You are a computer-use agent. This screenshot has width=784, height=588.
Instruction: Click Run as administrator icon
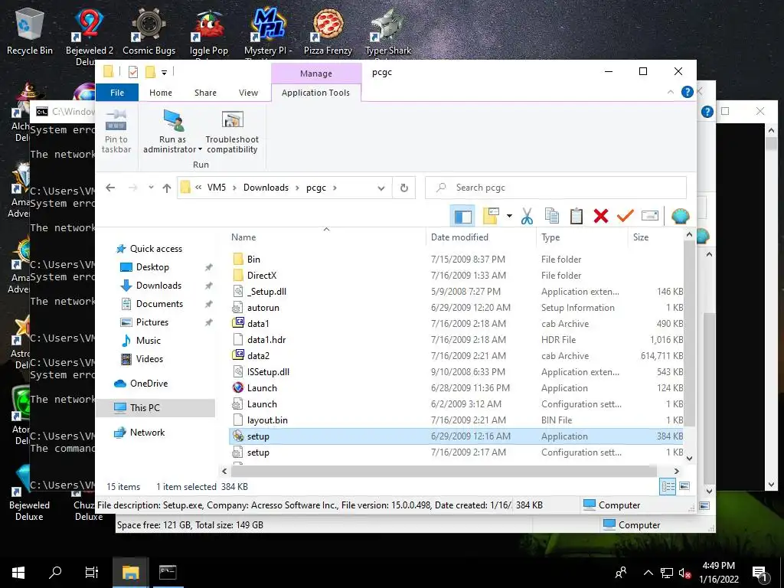174,120
